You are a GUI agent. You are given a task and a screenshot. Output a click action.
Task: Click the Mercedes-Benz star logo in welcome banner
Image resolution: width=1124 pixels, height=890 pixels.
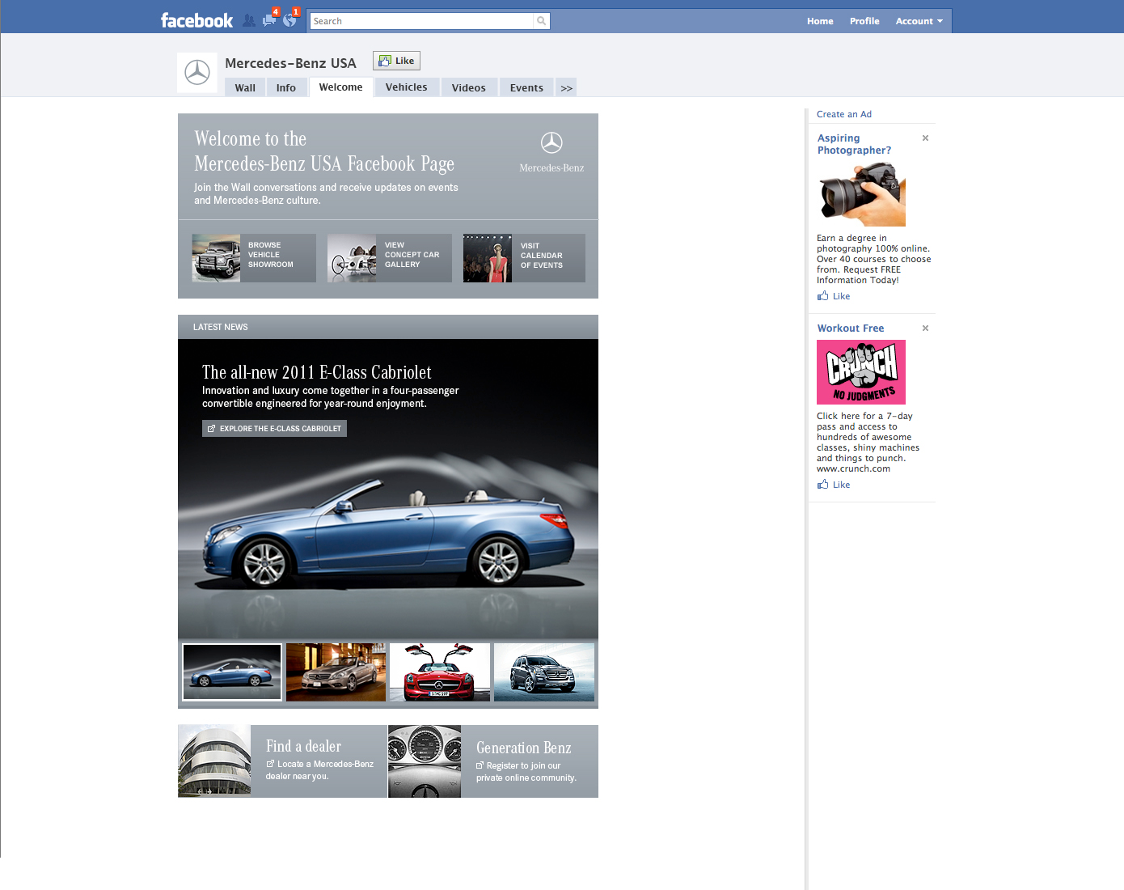pyautogui.click(x=551, y=152)
